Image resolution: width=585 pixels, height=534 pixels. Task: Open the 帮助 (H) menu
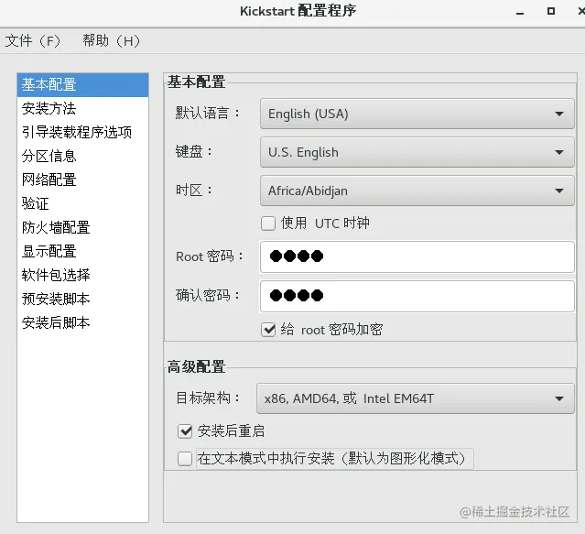(111, 40)
